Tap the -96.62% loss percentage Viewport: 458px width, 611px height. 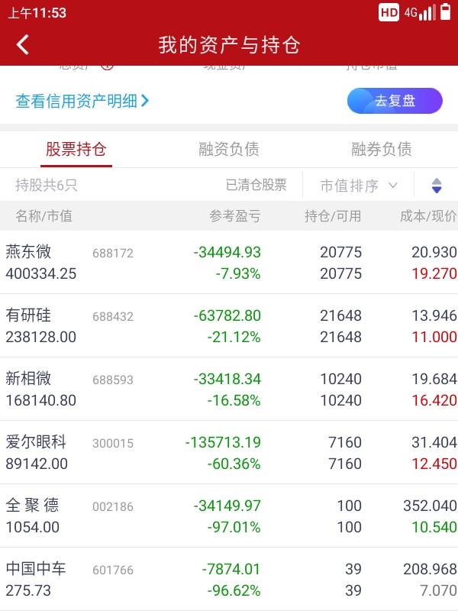tap(234, 590)
